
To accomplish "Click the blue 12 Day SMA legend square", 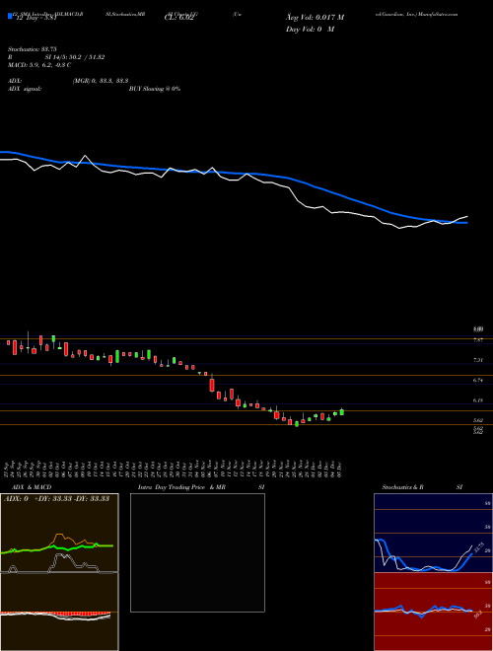I will (x=10, y=16).
